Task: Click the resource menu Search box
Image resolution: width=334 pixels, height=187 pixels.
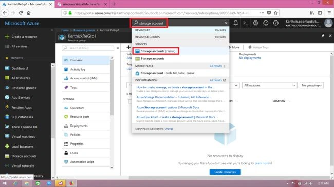Action: (88, 48)
